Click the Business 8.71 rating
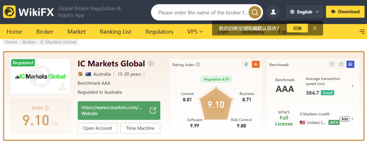This screenshot has height=143, width=367. pos(247,97)
